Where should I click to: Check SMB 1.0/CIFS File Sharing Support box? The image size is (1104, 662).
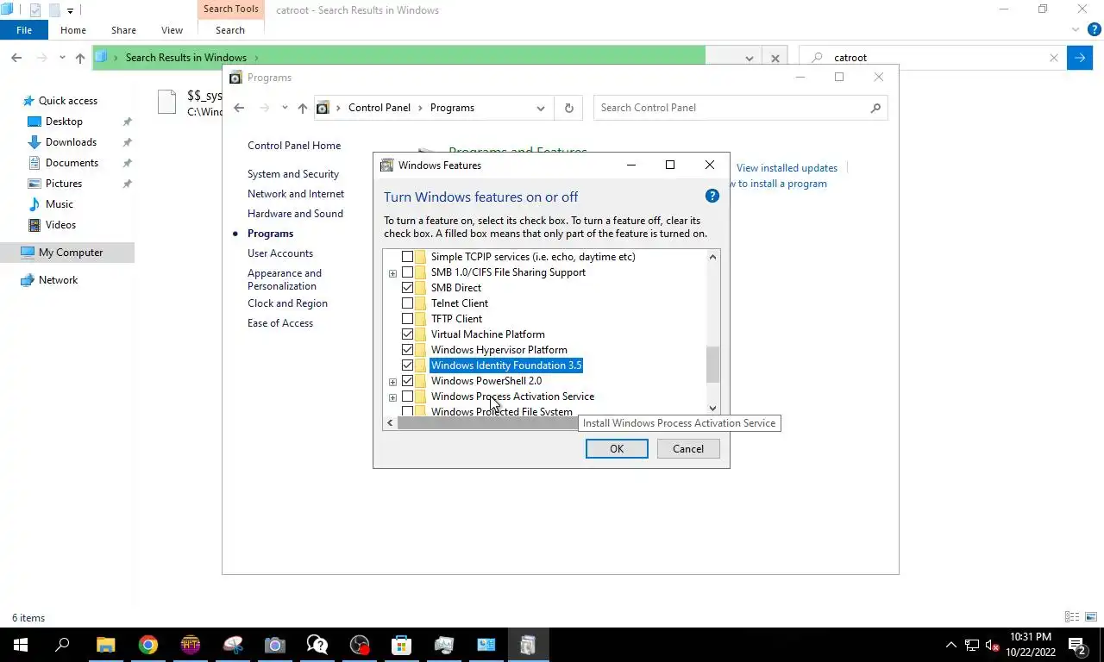[x=407, y=272]
